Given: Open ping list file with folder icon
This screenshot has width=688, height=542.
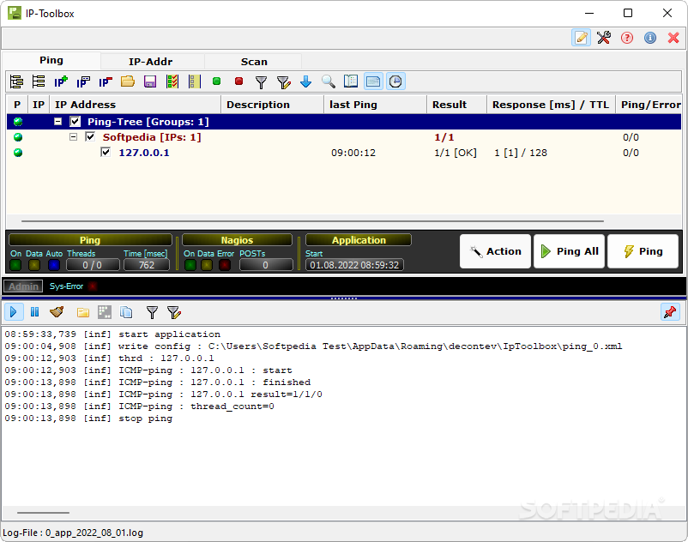Looking at the screenshot, I should coord(128,81).
